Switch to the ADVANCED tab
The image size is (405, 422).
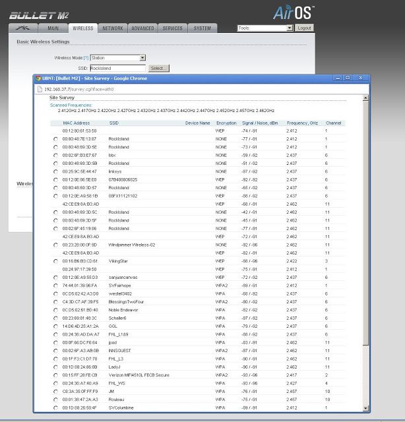[x=142, y=28]
